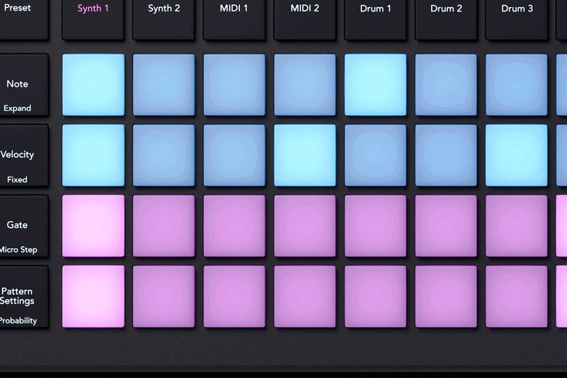Tap the Gate-row pad under MIDI 1
Viewport: 567px width, 378px height.
click(234, 226)
